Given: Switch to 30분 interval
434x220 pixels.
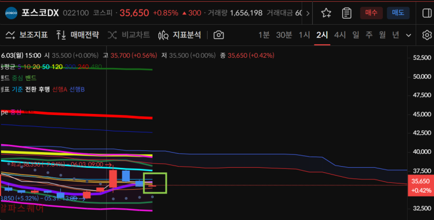Looking at the screenshot, I should tap(284, 35).
